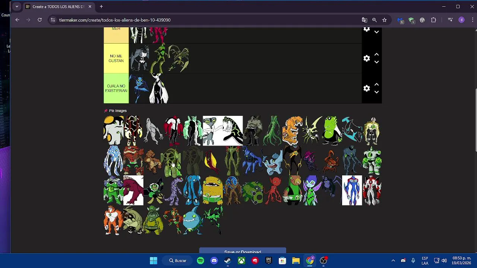
Task: Open the media control icon in toolbar
Action: tap(450, 20)
